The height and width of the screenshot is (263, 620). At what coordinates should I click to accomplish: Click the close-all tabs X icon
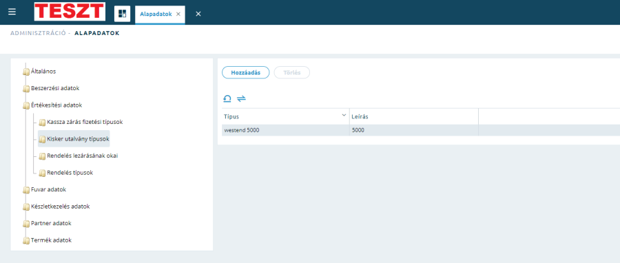198,14
